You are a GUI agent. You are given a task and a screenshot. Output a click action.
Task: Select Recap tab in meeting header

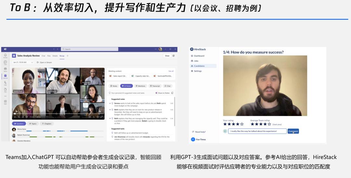(62, 56)
